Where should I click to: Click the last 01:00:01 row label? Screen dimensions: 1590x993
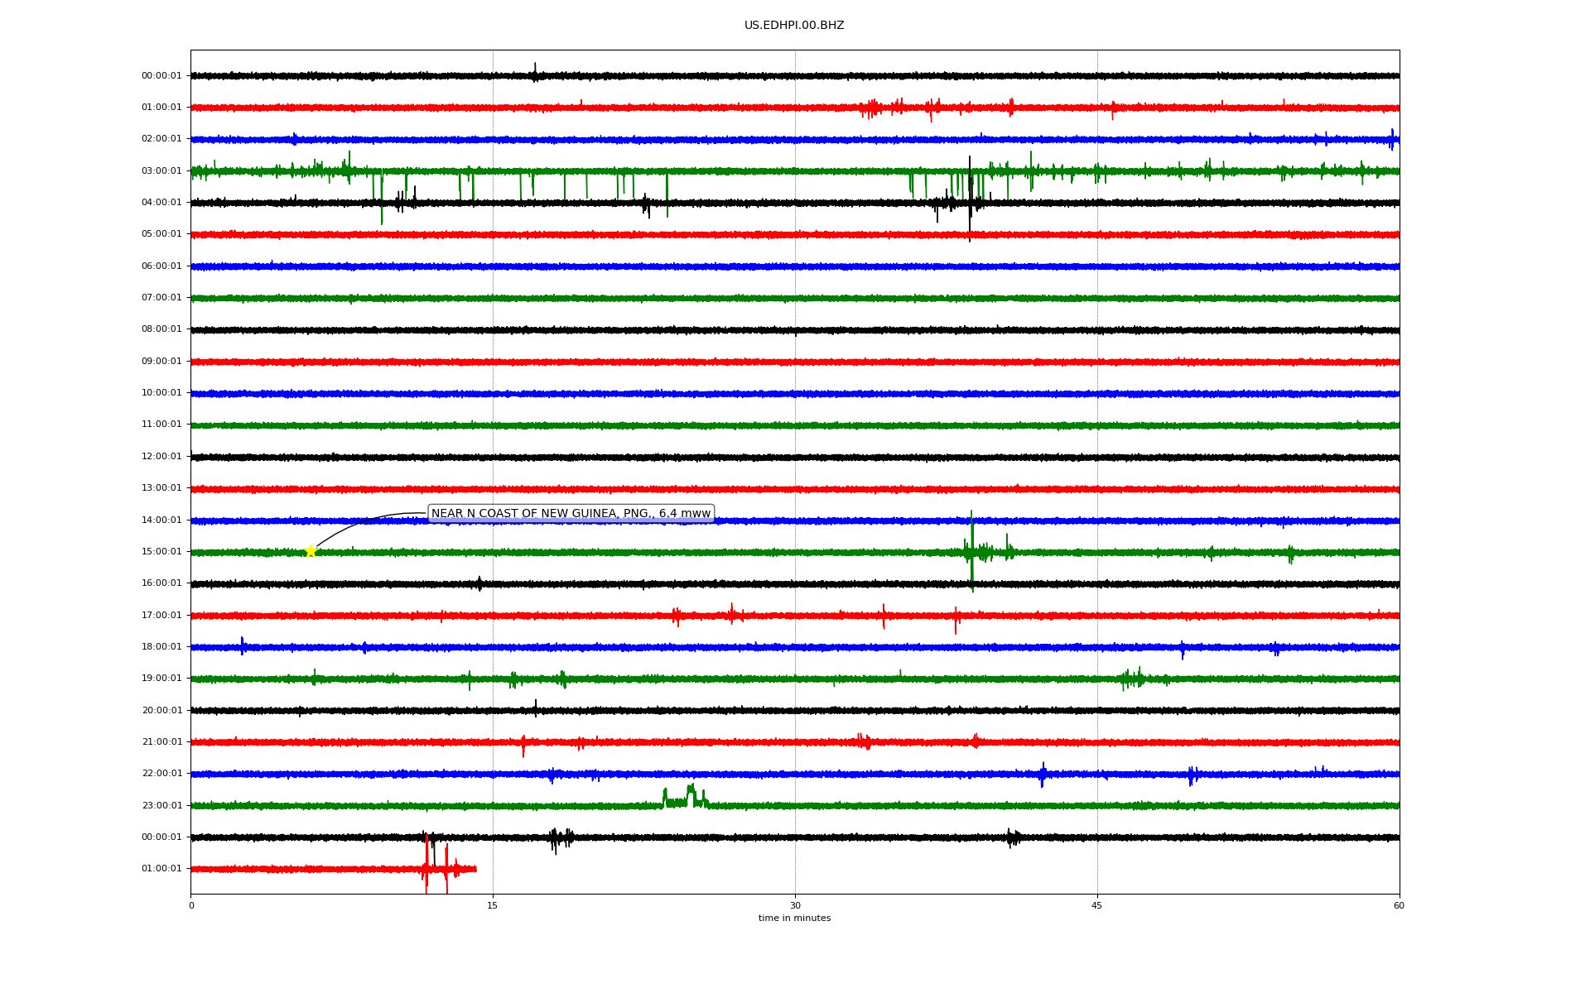coord(161,868)
